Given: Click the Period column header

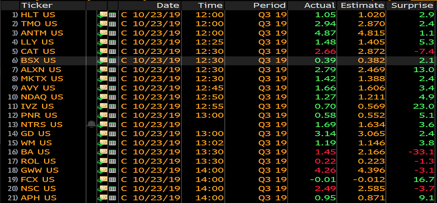Looking at the screenshot, I should coord(269,5).
